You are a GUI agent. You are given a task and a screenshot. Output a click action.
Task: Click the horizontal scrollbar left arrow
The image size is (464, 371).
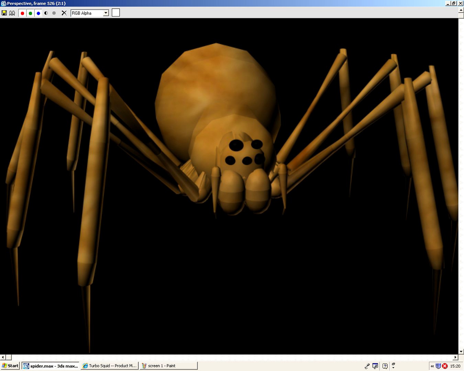click(3, 357)
